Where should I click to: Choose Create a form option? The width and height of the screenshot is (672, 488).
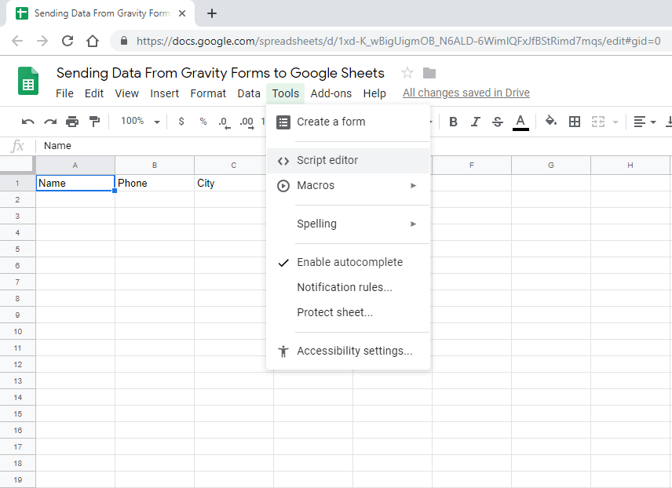348,122
